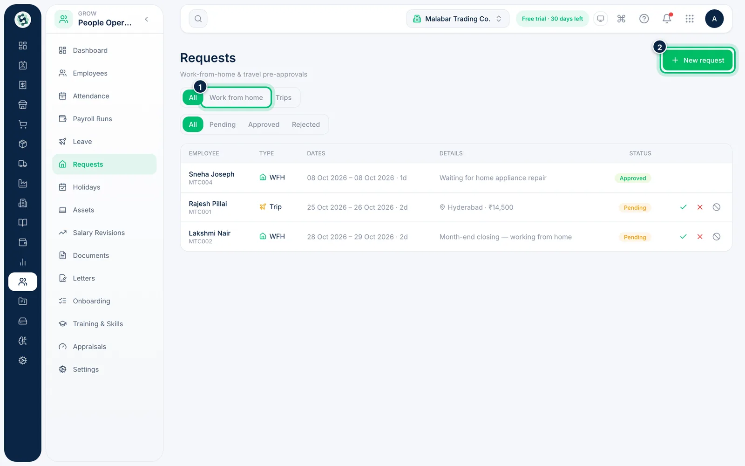
Task: Open Payroll Runs page
Action: coord(104,119)
